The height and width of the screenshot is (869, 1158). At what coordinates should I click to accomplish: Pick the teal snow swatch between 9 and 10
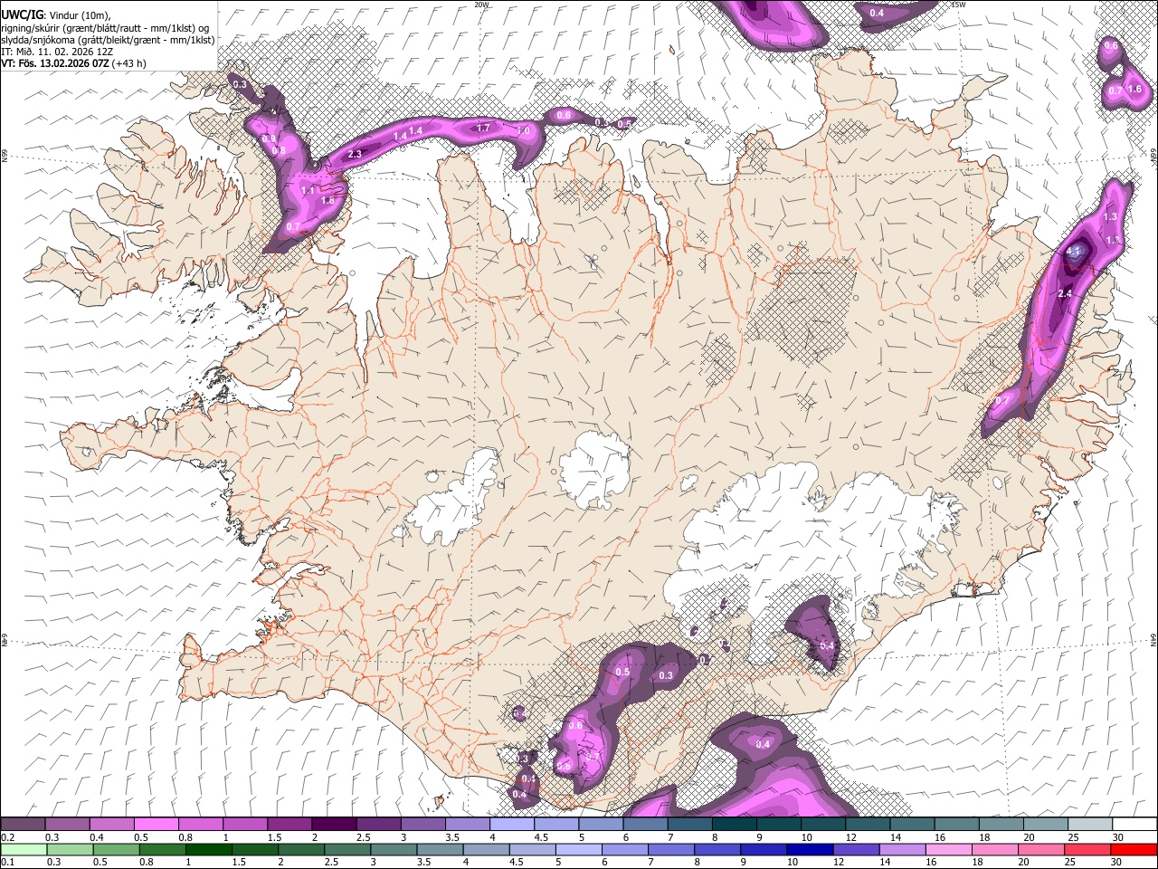779,825
